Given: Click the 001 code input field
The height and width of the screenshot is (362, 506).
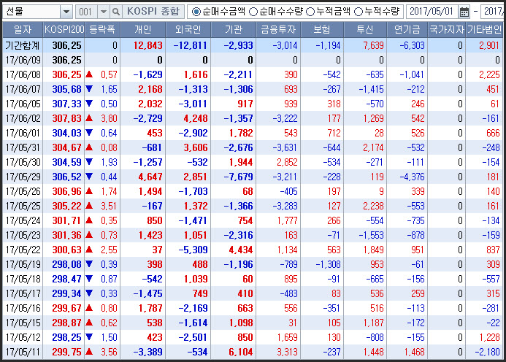Looking at the screenshot, I should [x=86, y=12].
